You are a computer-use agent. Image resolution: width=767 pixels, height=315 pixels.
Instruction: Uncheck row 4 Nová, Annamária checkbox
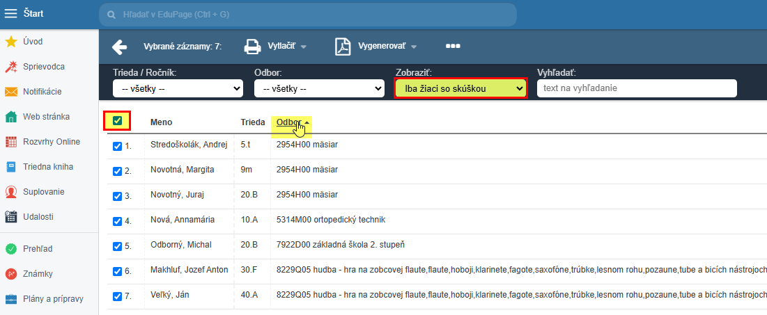(118, 220)
